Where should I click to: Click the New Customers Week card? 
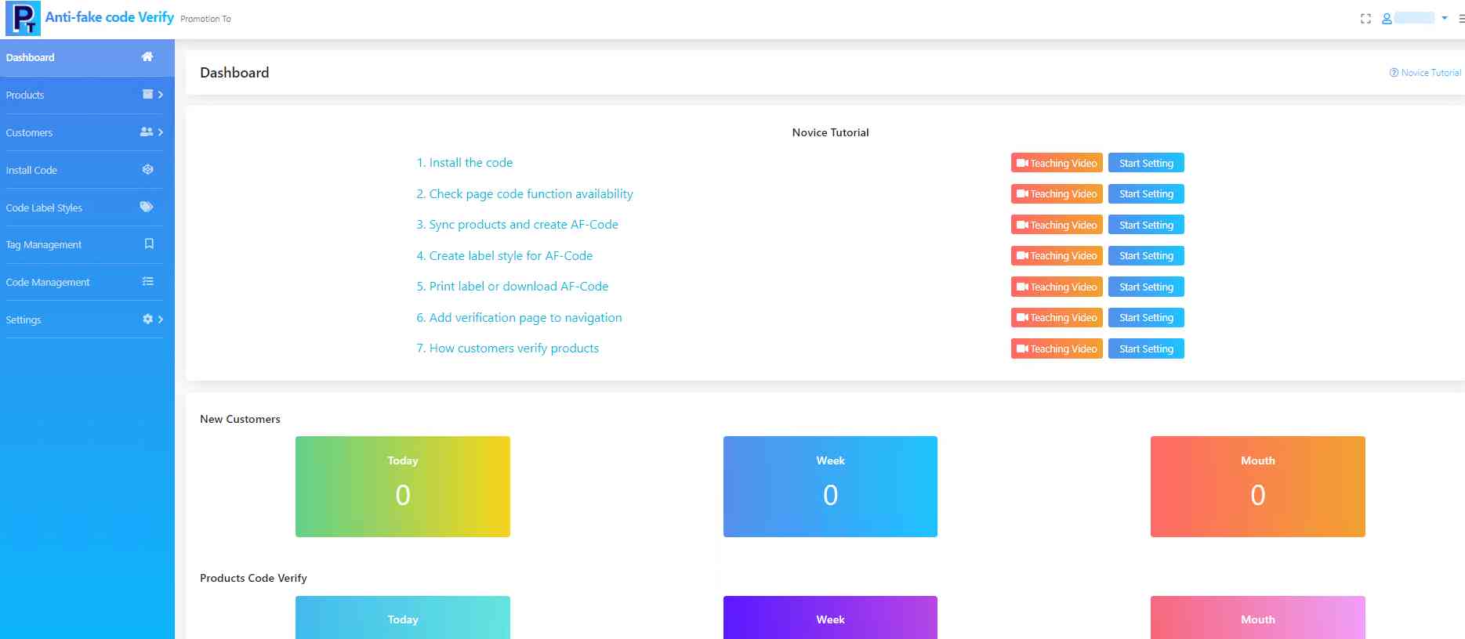tap(830, 486)
